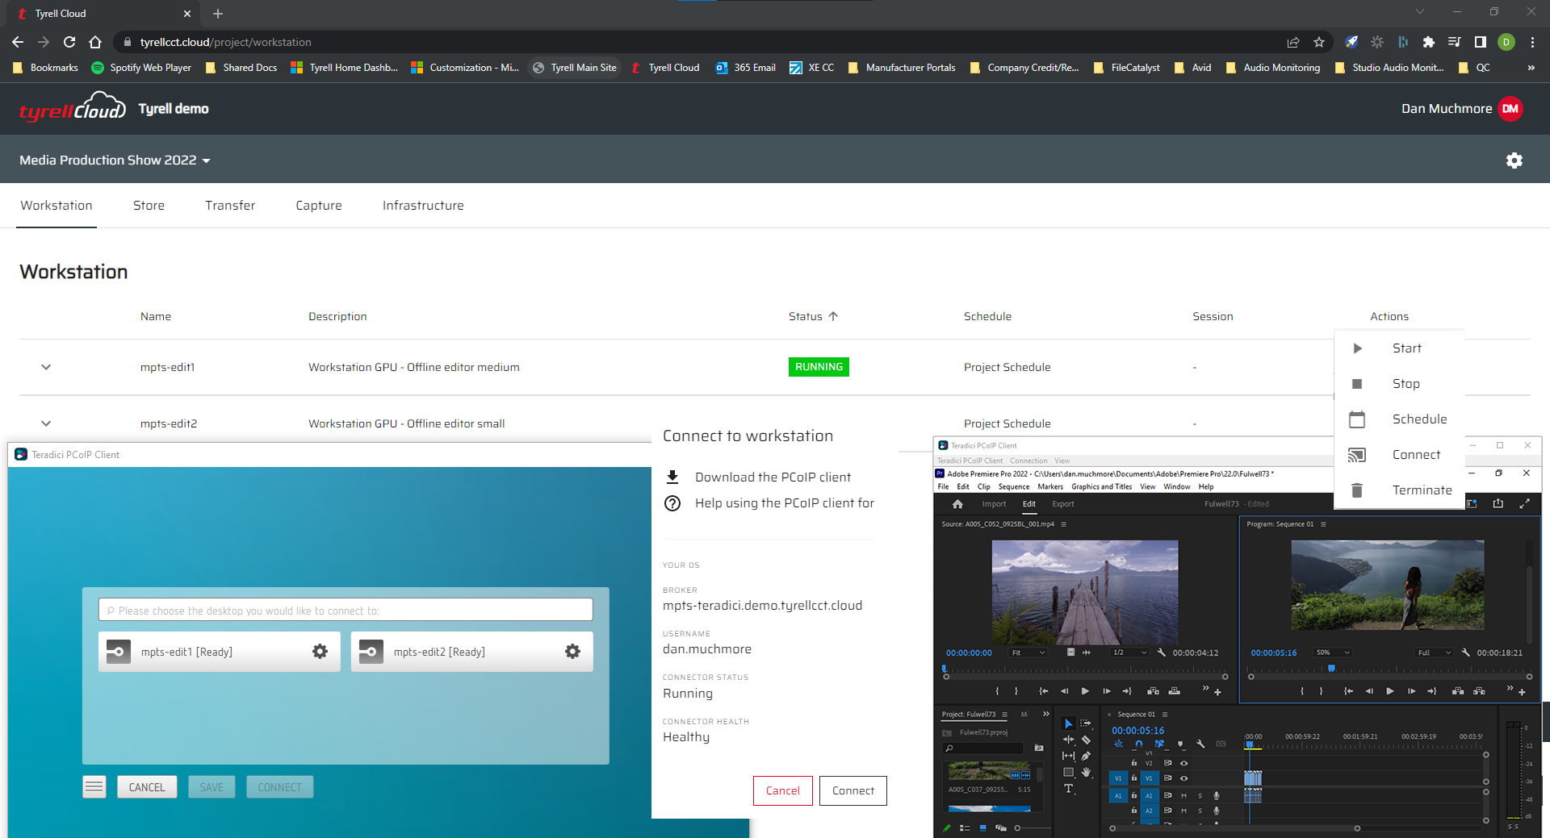Bookmark this page with the star icon

[x=1319, y=42]
